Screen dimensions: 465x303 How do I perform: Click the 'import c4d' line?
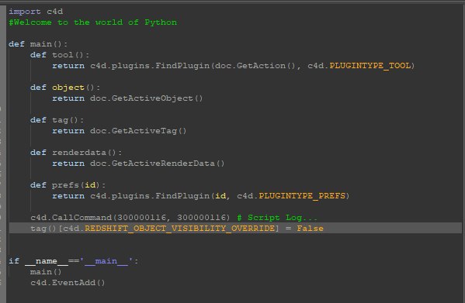(x=36, y=12)
